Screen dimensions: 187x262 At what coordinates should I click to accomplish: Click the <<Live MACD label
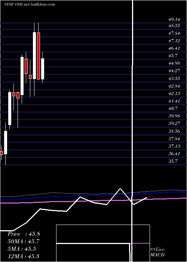click(157, 252)
